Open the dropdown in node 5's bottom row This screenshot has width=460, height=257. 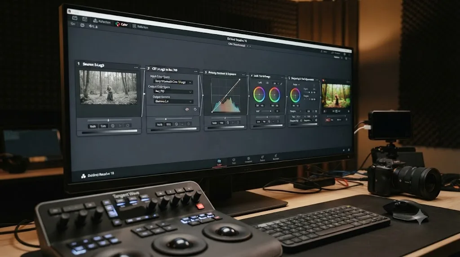pyautogui.click(x=308, y=120)
